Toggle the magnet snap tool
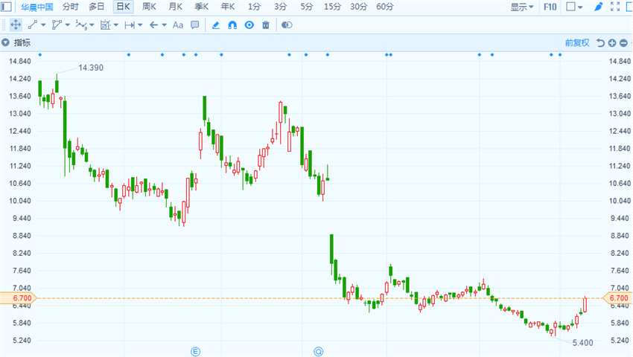The height and width of the screenshot is (357, 633). click(232, 25)
